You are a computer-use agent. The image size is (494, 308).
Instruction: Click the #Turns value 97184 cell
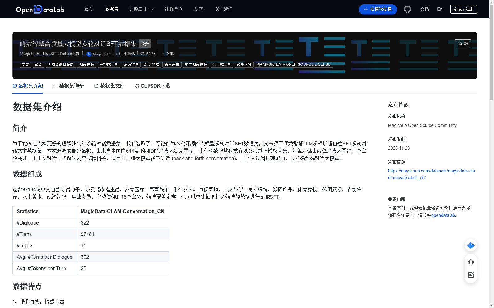(123, 234)
